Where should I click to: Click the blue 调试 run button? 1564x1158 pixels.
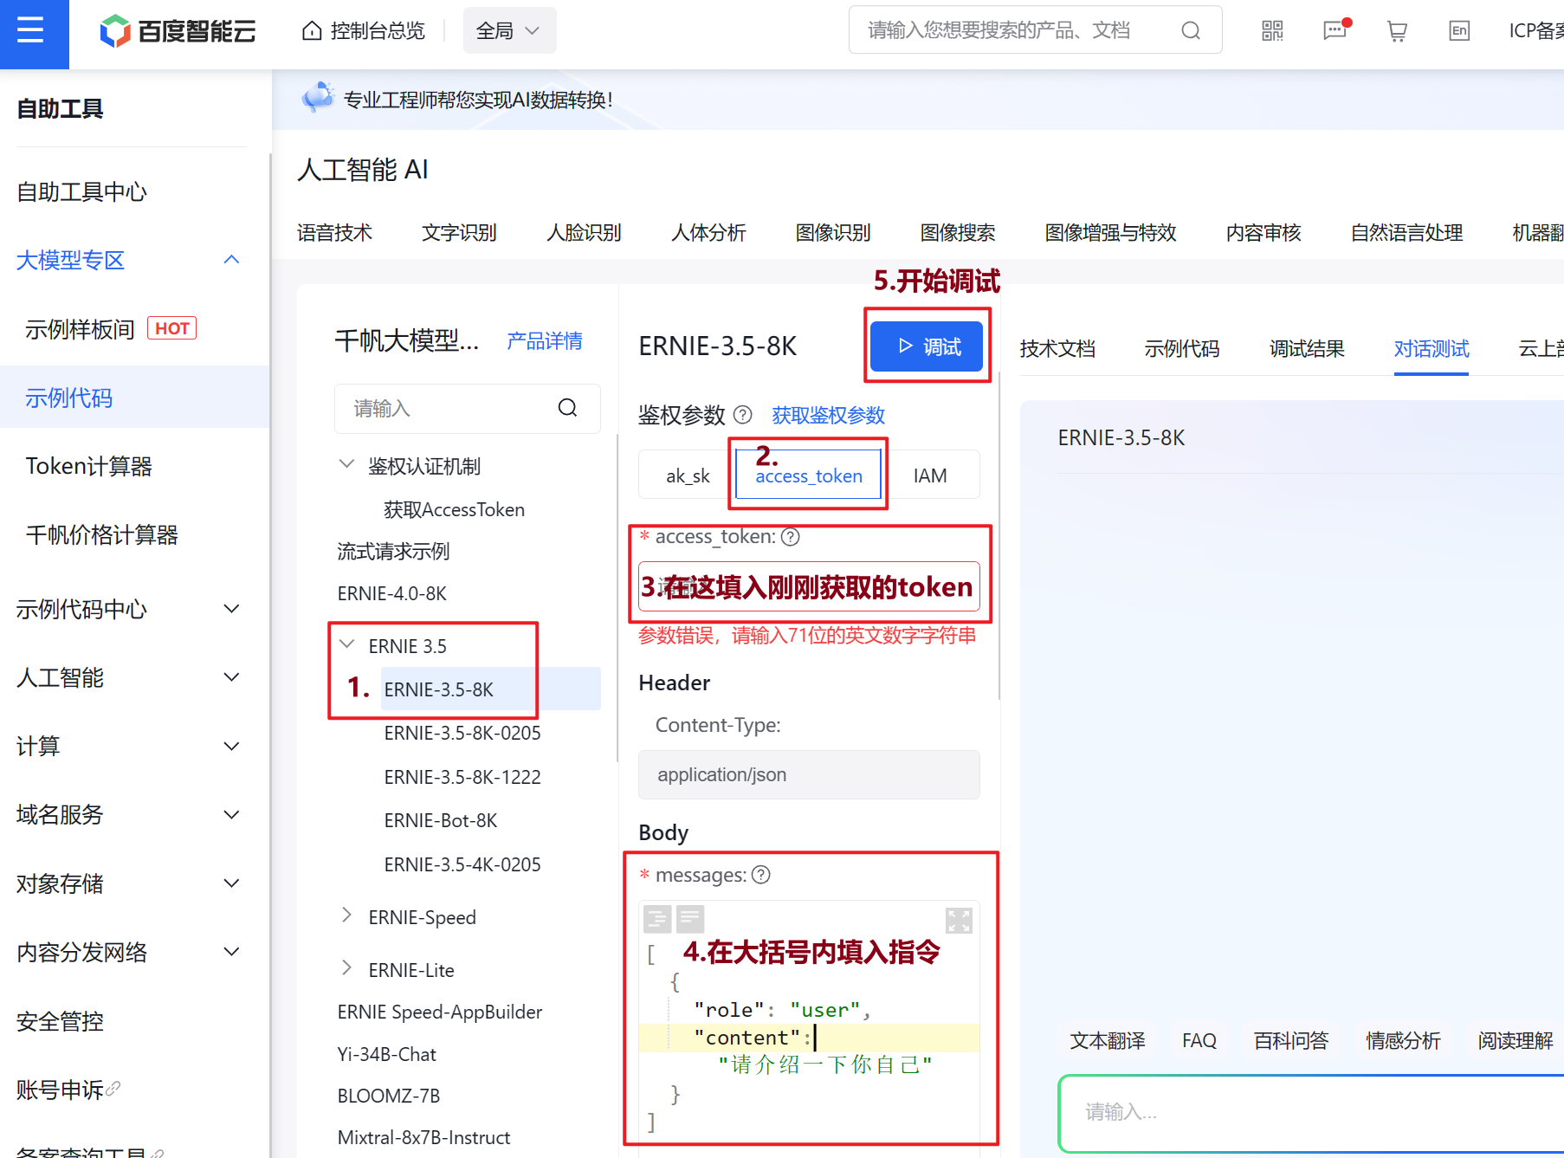point(927,346)
